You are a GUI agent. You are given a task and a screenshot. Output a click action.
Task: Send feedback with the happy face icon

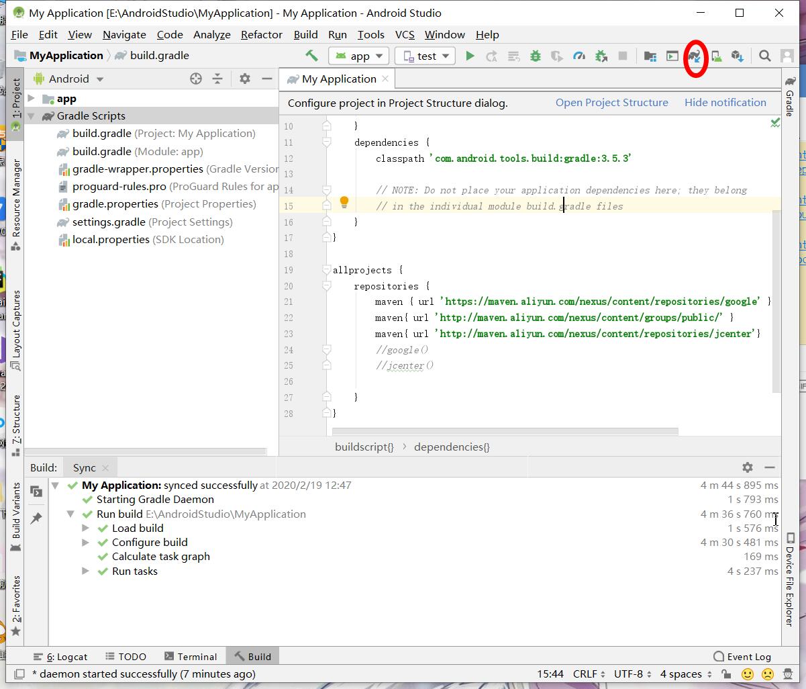(x=747, y=674)
